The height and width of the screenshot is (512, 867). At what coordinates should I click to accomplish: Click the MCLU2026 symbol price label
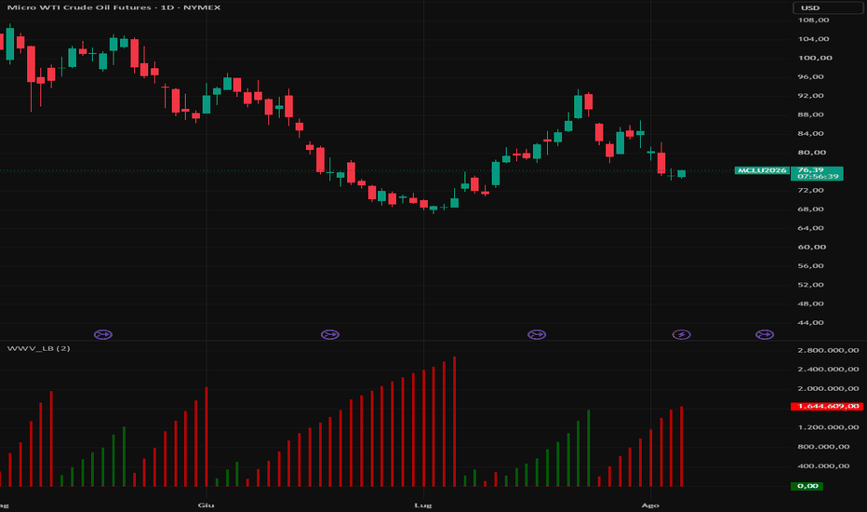[762, 170]
